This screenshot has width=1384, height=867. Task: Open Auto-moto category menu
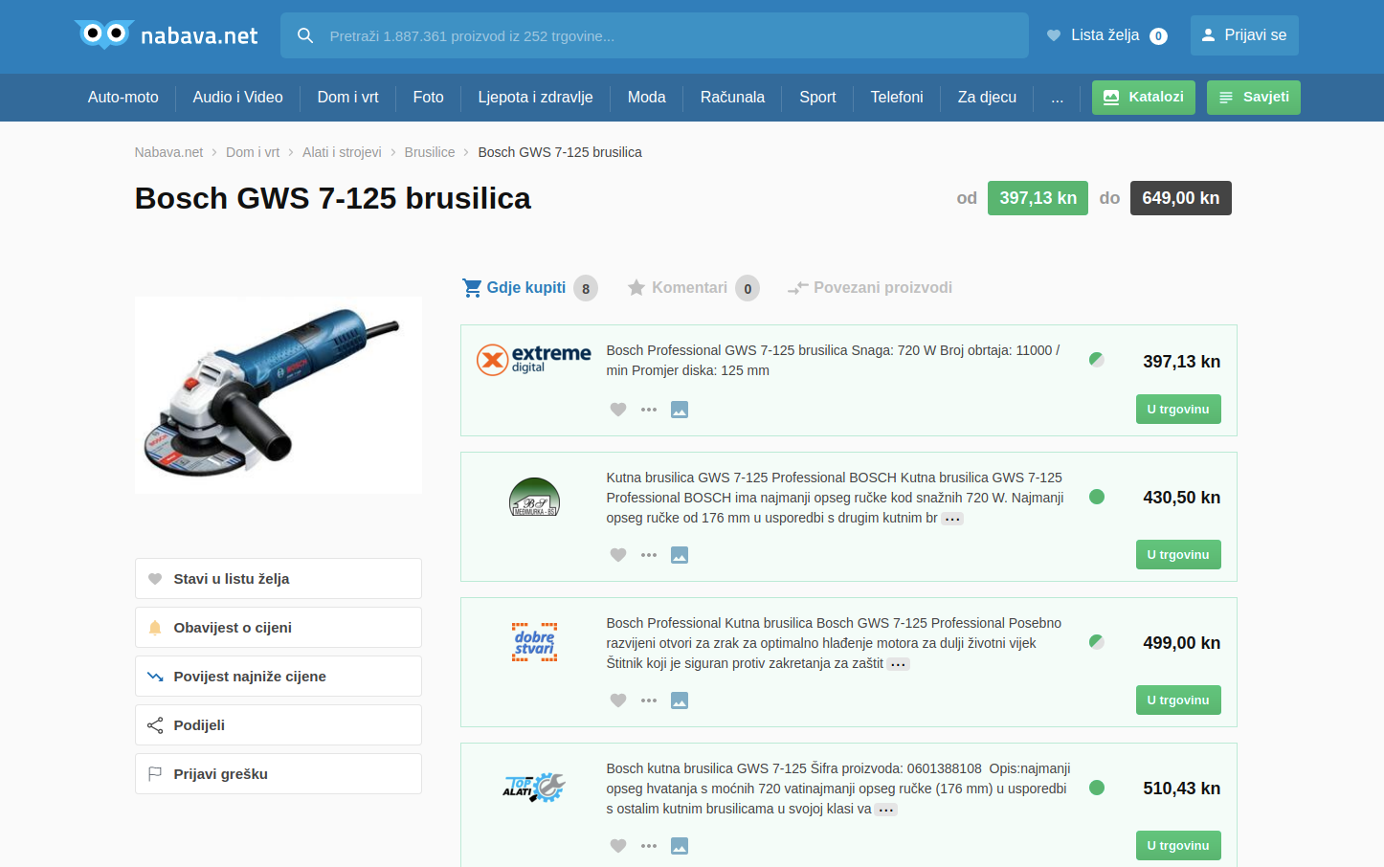tap(123, 98)
